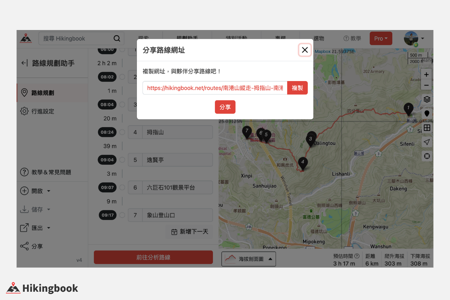Click map marker number 1
Screen dimensions: 450x300
[x=408, y=109]
